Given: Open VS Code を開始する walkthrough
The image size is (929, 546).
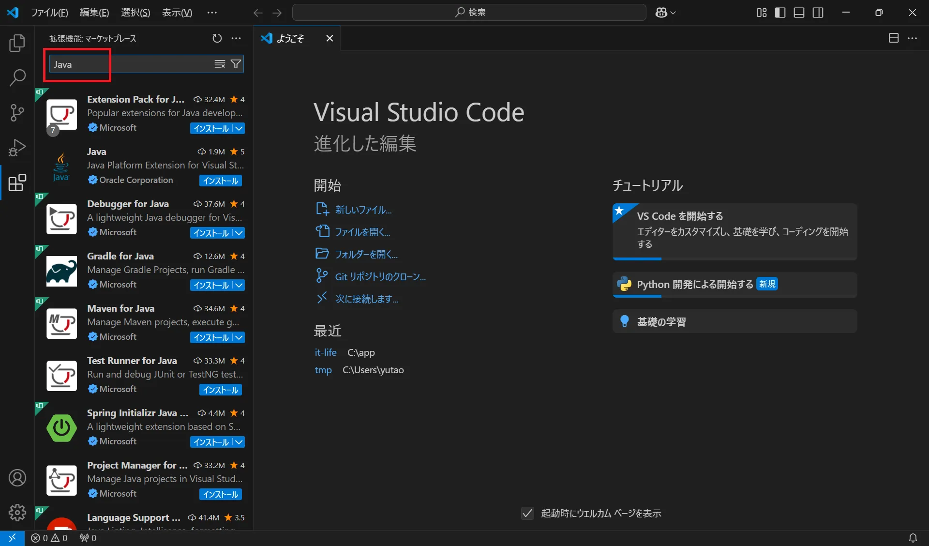Looking at the screenshot, I should [x=734, y=231].
